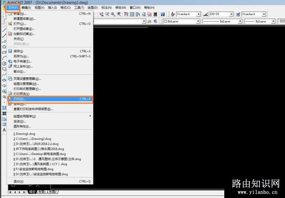
Task: Open the ByLayer linetype dropdown
Action: [x=240, y=21]
